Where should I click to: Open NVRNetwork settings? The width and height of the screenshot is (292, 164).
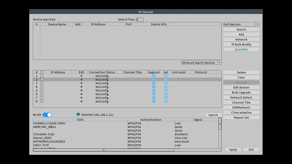(x=241, y=107)
